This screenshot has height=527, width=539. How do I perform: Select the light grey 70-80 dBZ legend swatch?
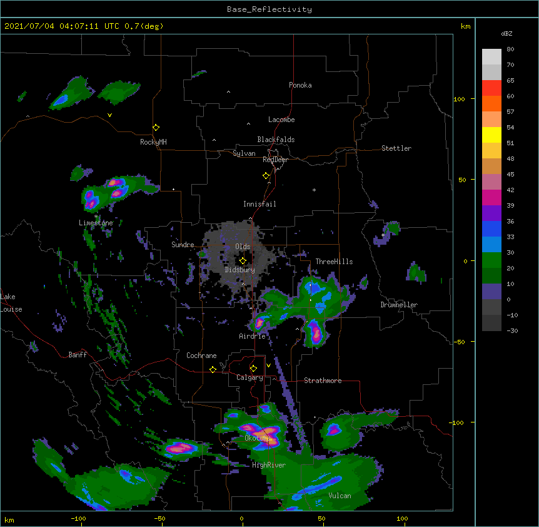click(491, 56)
